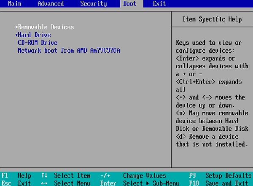
Task: Click the Enter key legend
Action: (x=108, y=183)
